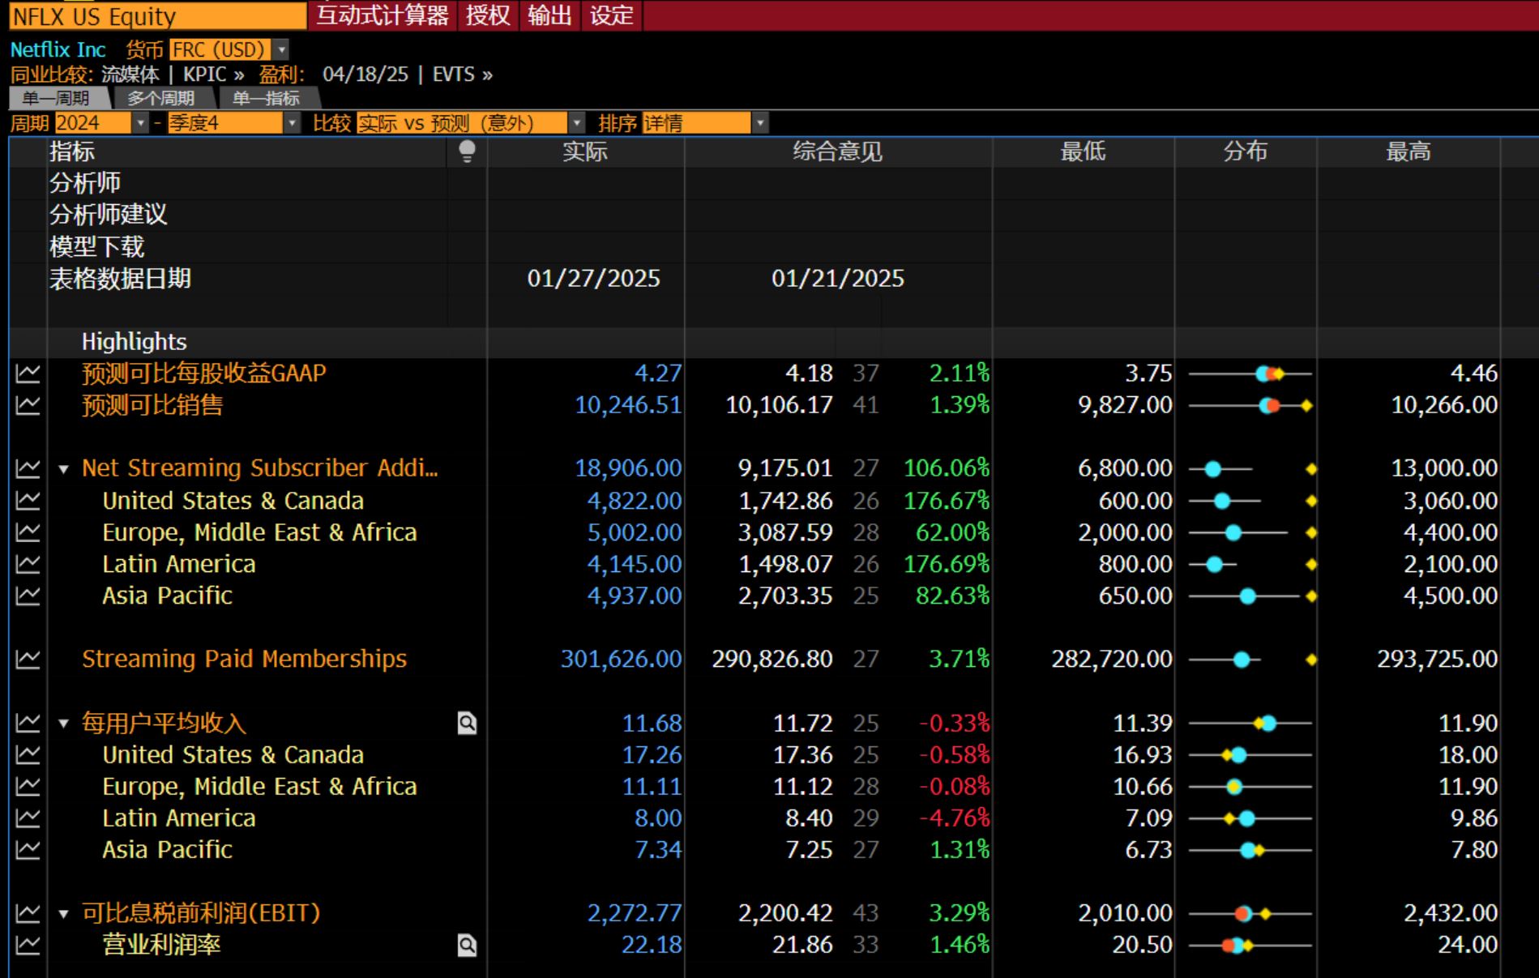Click the lightbulb icon in table header
1539x978 pixels.
(x=467, y=152)
